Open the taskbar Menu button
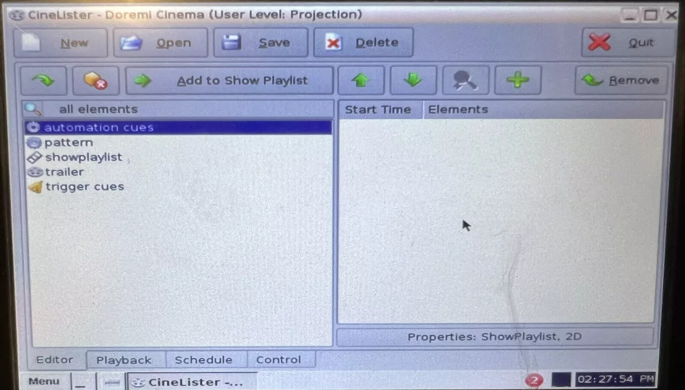 [44, 381]
